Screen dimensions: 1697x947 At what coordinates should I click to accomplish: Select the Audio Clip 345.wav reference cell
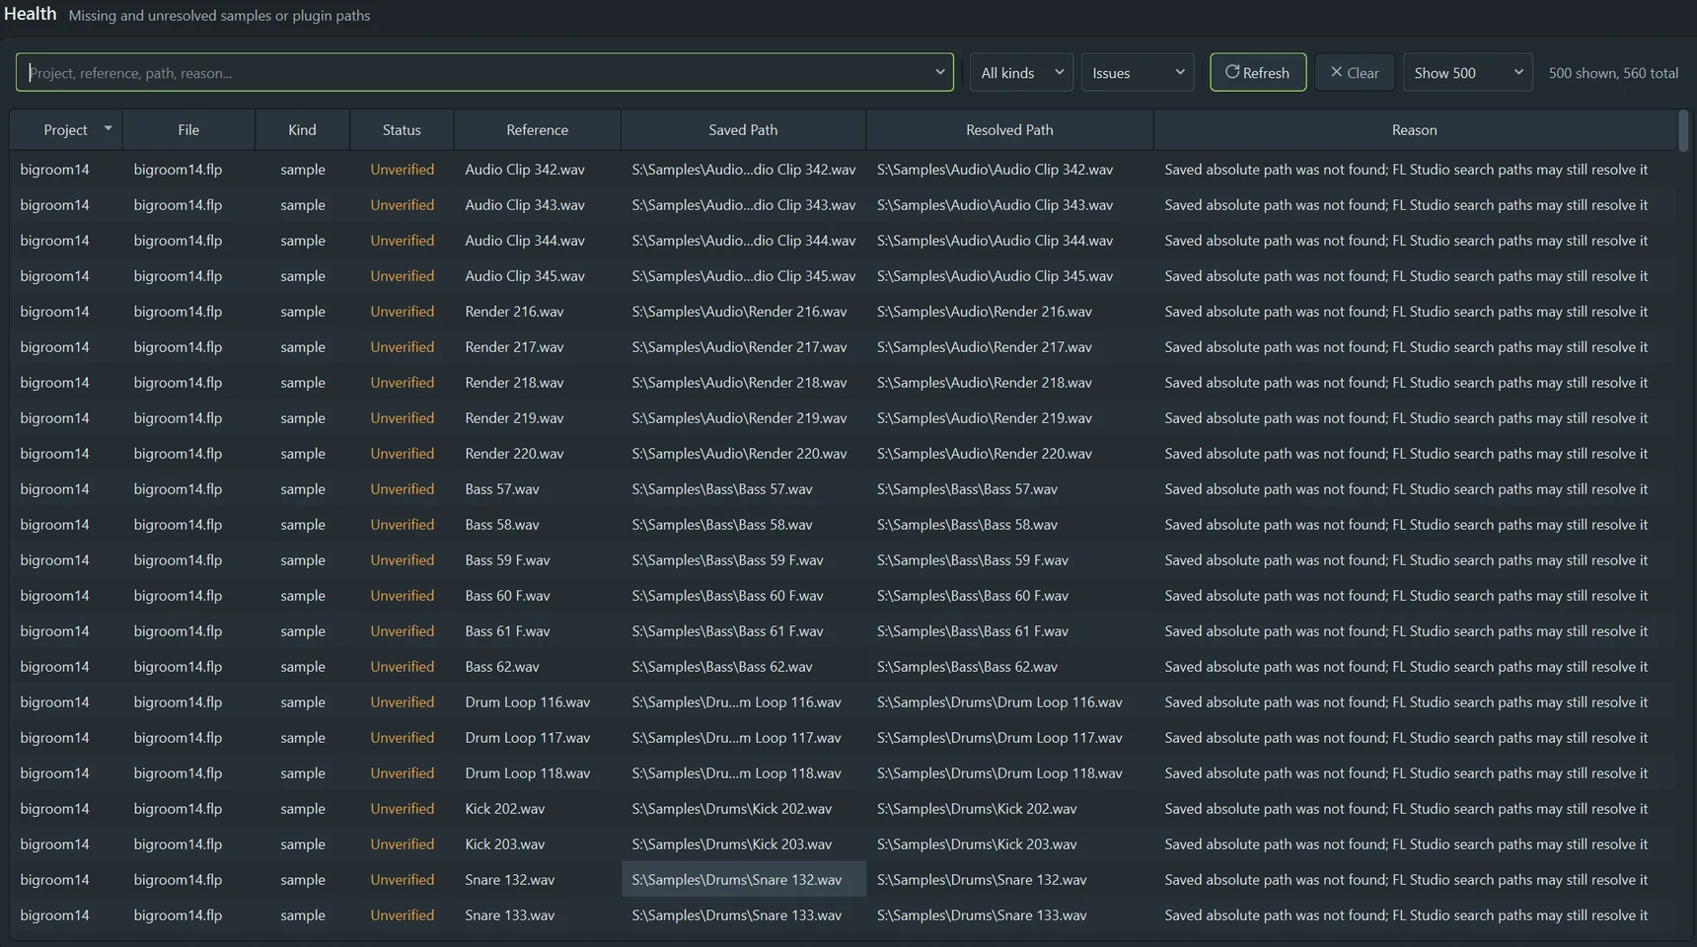[538, 276]
